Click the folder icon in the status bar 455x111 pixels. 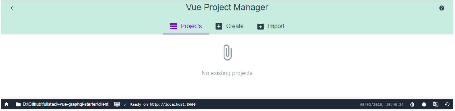(18, 104)
